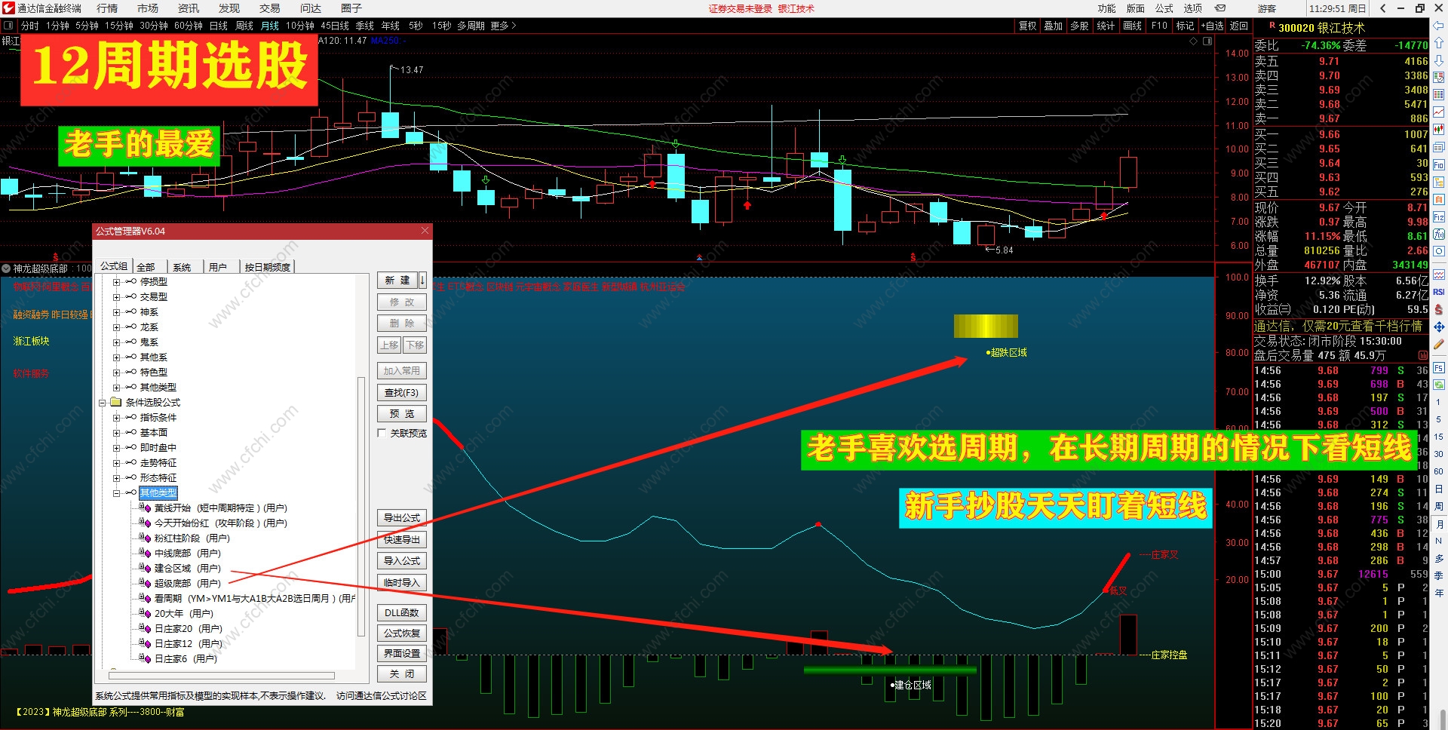Screen dimensions: 1448x730
Task: Click the 证券交易未登录 link
Action: [x=741, y=9]
